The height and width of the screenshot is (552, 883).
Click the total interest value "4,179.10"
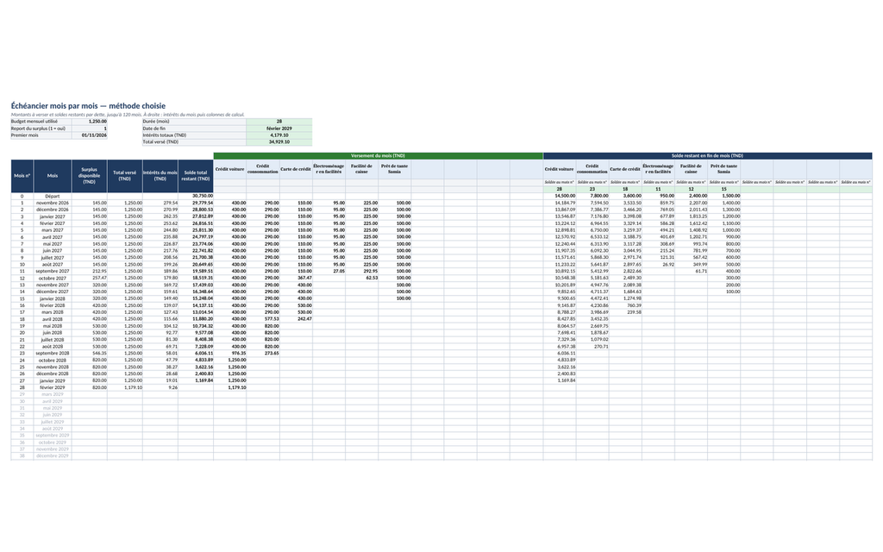coord(279,135)
